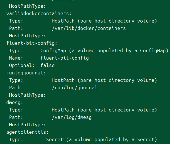Click the Secret type description line
Screen dimensions: 170x144
tap(102, 139)
